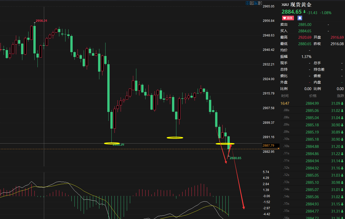The width and height of the screenshot is (345, 219).
Task: Click the 最低 value 2880.65
Action: tap(305, 44)
